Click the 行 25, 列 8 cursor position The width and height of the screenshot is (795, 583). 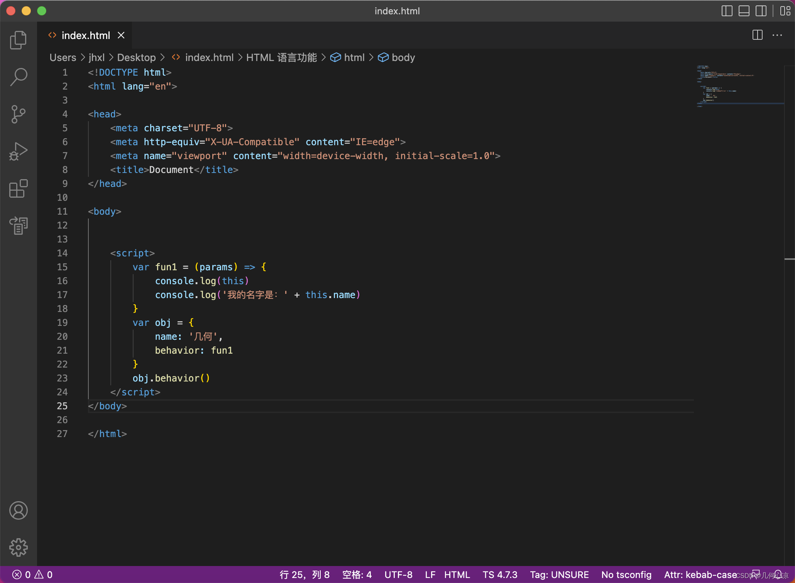[304, 575]
